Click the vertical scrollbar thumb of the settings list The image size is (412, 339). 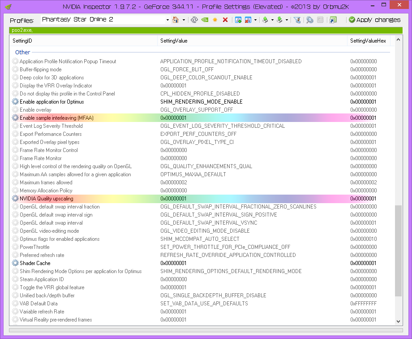tap(398, 251)
